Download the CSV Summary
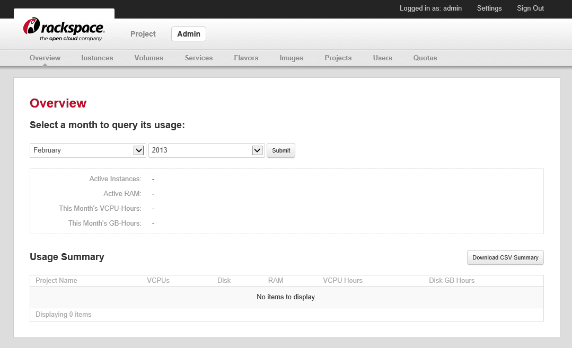Screen dimensions: 572x348 [505, 258]
